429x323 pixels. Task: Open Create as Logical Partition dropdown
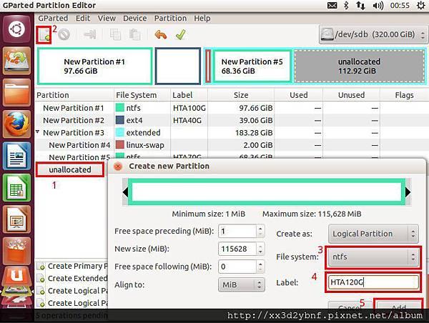point(373,234)
